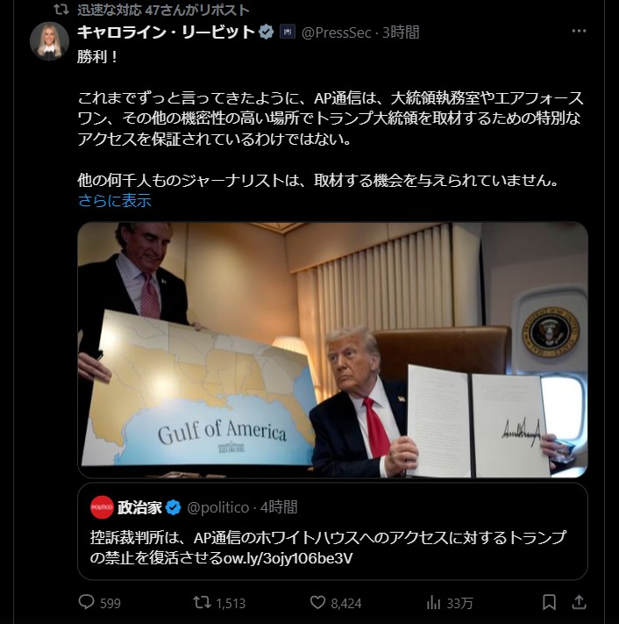Open the Politico avatar in quoted post
619x624 pixels.
[x=102, y=507]
